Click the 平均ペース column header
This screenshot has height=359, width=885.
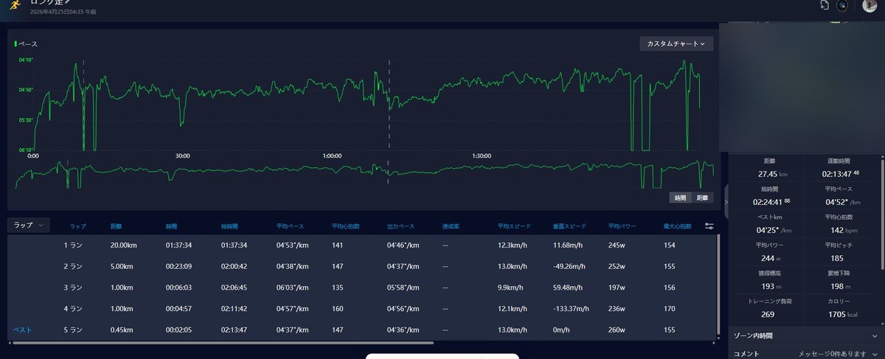(291, 226)
